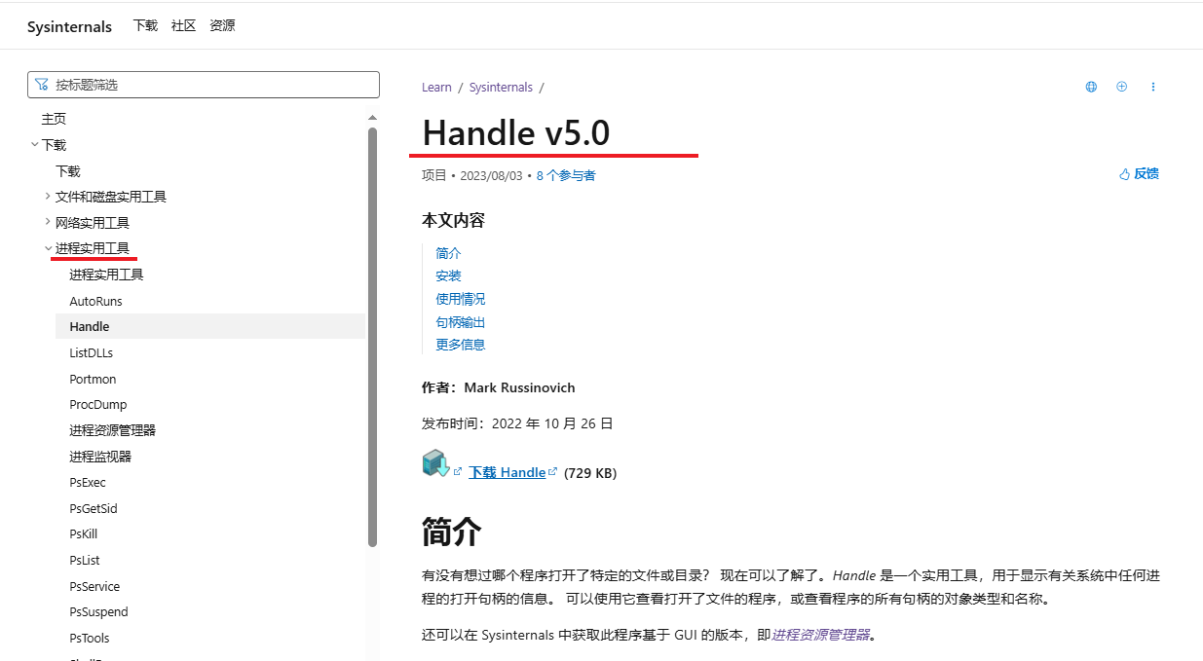Select ProcDump in the sidebar tree
This screenshot has height=661, width=1203.
pos(98,404)
